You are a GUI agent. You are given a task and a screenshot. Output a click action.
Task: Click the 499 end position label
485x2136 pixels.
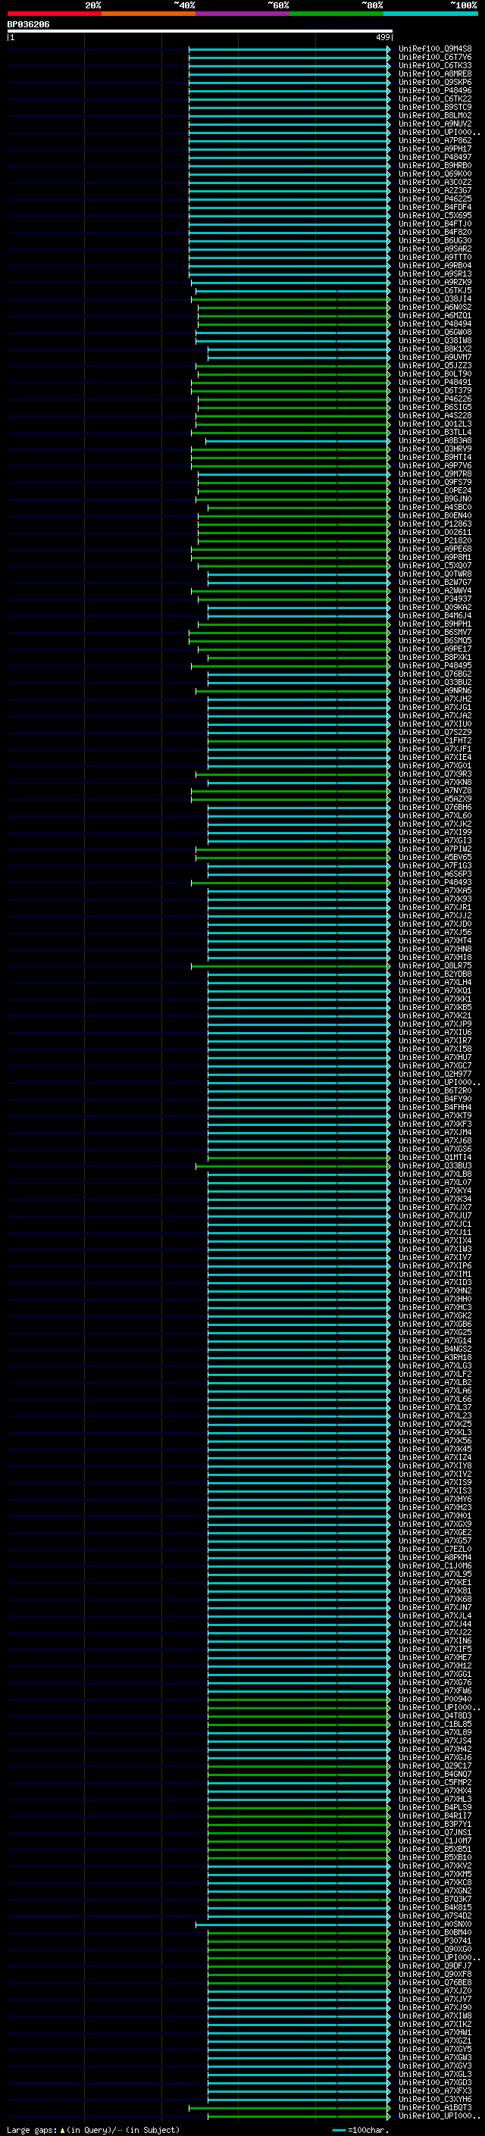pyautogui.click(x=383, y=37)
